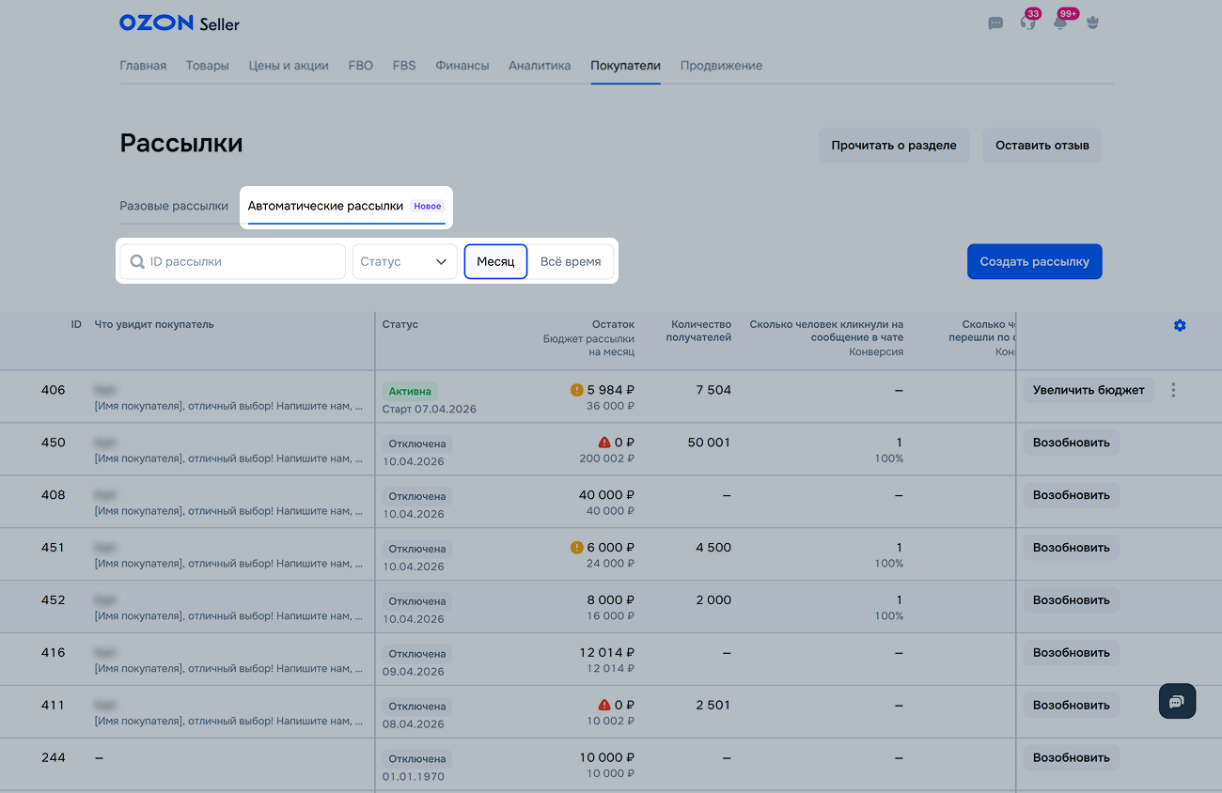Open the three-dot menu for mailing 406
The image size is (1222, 793).
coord(1173,390)
